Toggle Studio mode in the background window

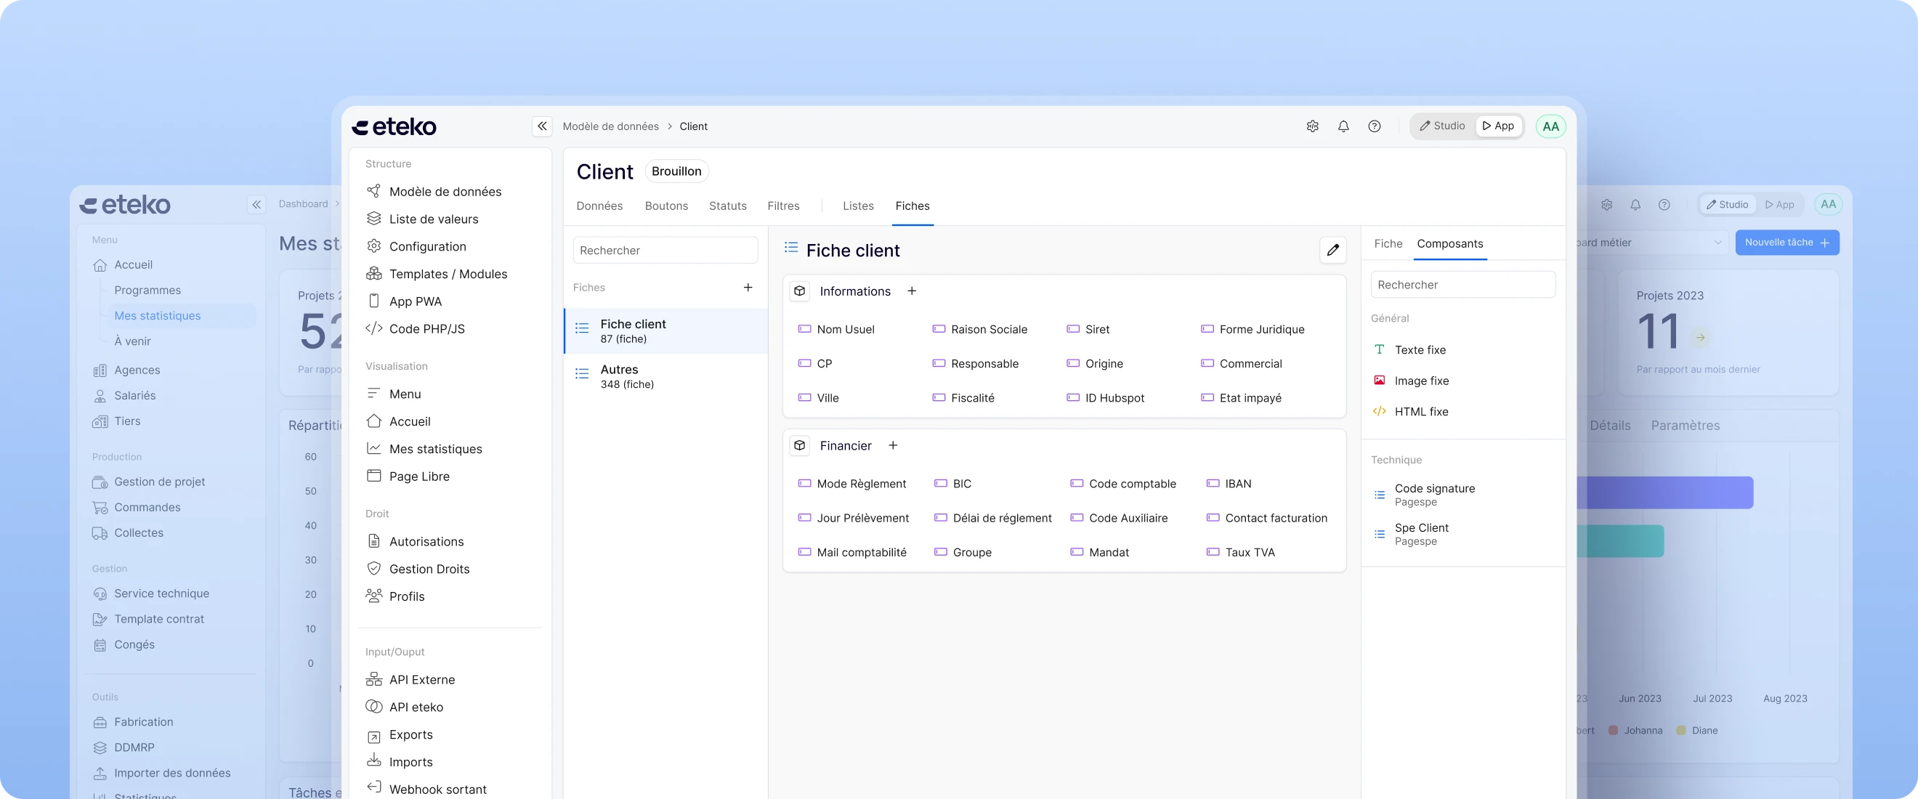pos(1728,205)
